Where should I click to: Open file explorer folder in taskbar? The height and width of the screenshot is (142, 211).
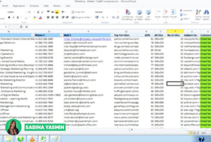coord(8,139)
